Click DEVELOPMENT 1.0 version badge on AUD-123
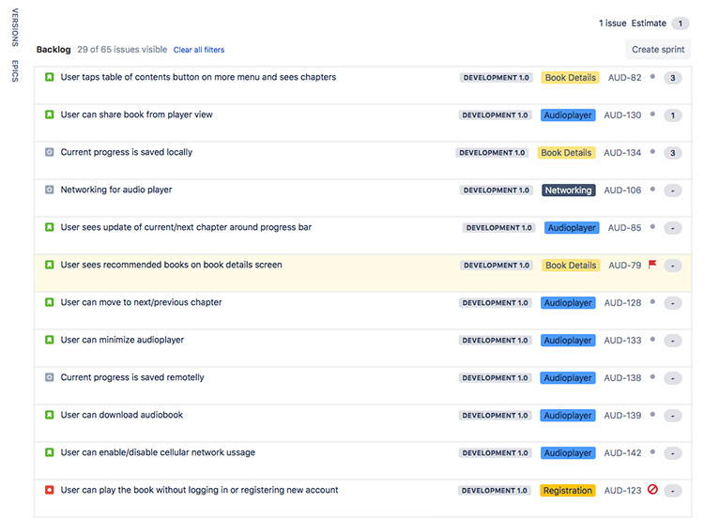 click(495, 491)
